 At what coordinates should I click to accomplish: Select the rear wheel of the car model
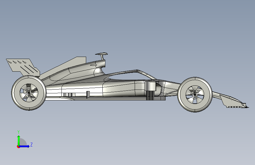[x=29, y=93]
